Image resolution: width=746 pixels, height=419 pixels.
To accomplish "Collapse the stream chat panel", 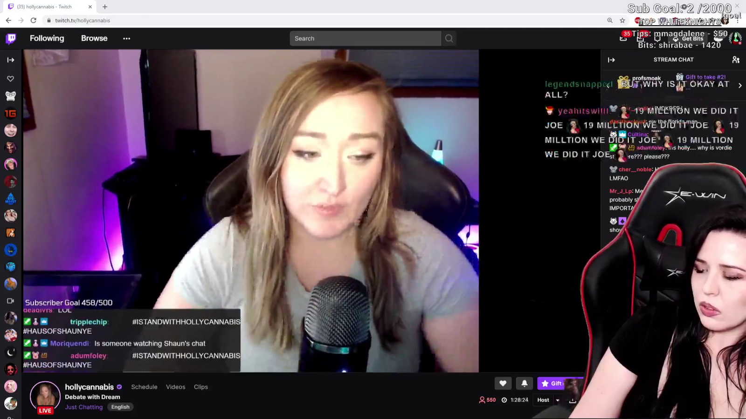I will tap(611, 60).
